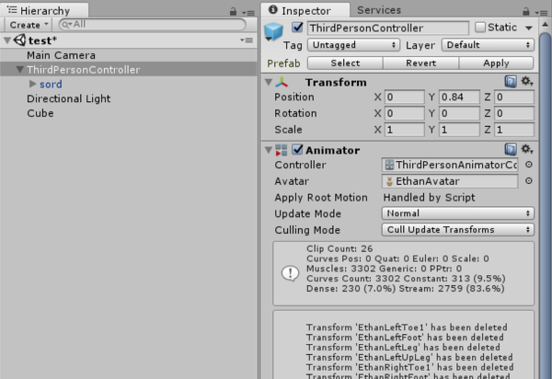552x379 pixels.
Task: Select the Hierarchy tab
Action: pyautogui.click(x=44, y=10)
